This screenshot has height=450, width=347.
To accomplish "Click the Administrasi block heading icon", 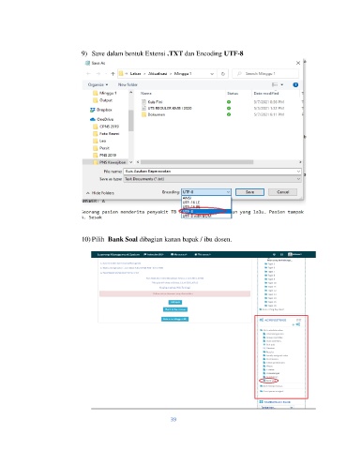I will tap(262, 321).
